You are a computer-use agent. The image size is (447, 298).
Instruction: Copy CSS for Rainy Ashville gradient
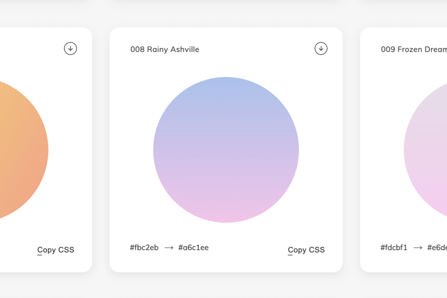click(x=306, y=250)
